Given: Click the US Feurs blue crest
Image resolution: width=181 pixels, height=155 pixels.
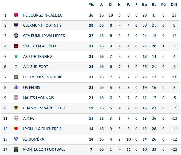Looking at the screenshot, I should (x=16, y=87).
